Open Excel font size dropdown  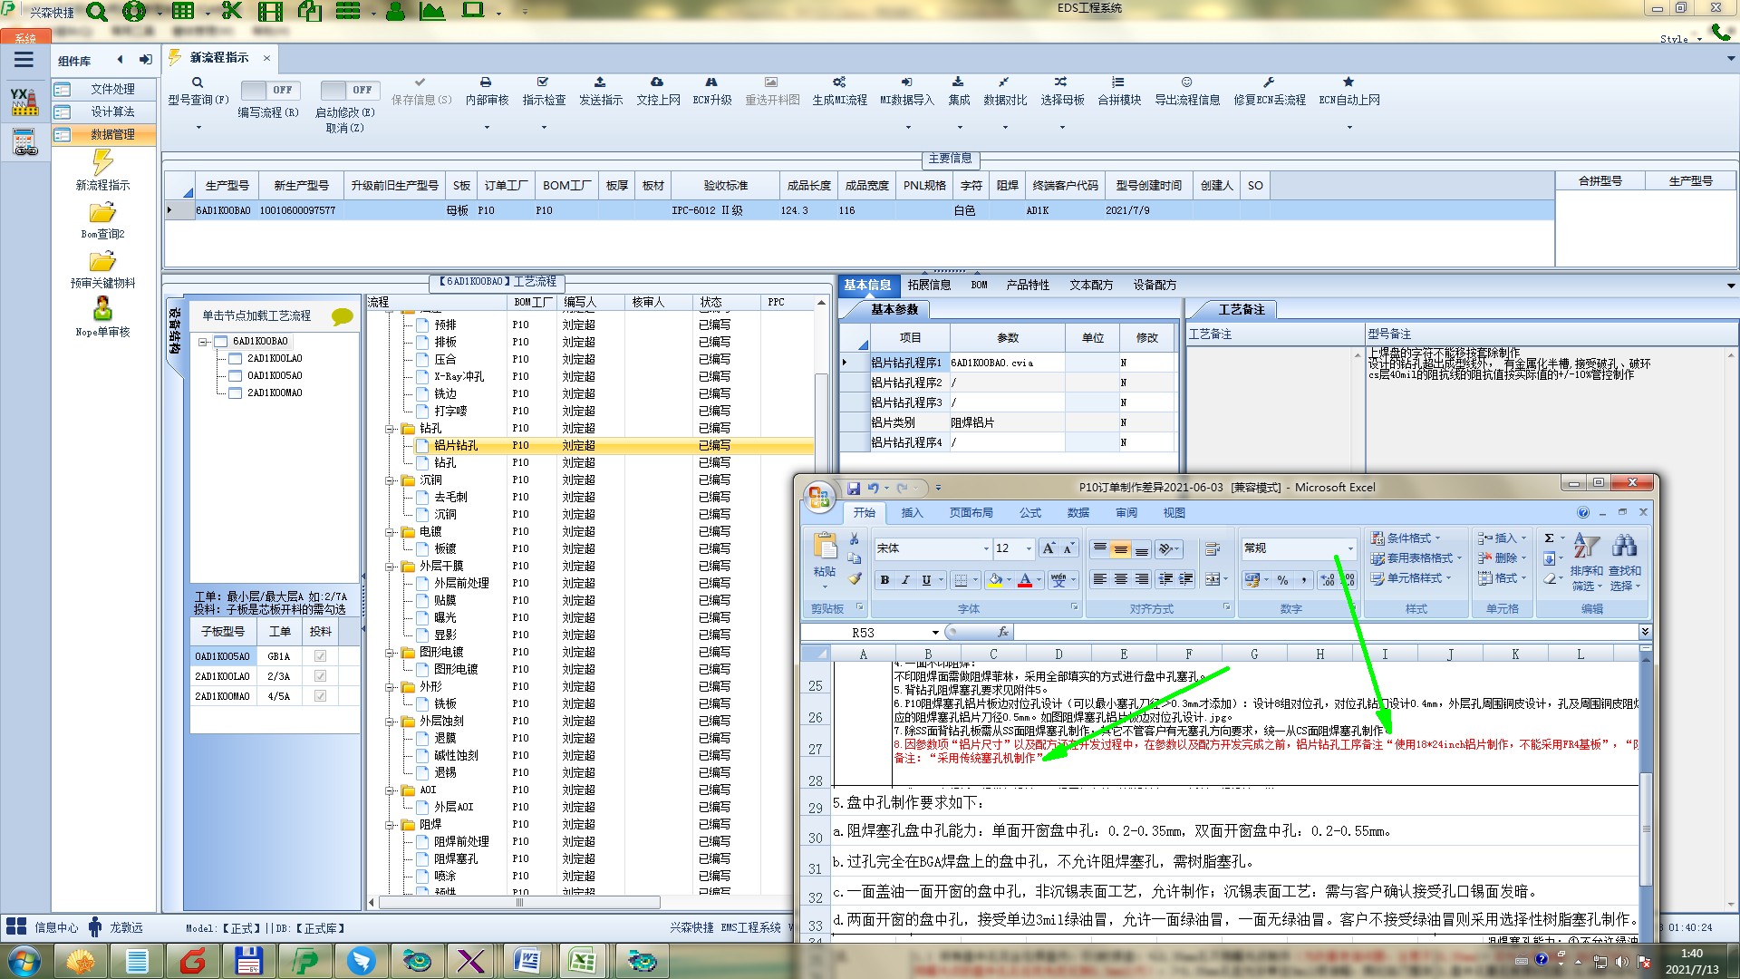[x=1029, y=548]
